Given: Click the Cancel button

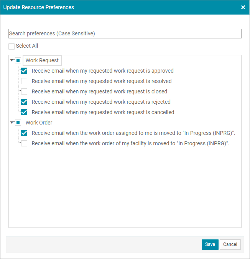Looking at the screenshot, I should (230, 244).
